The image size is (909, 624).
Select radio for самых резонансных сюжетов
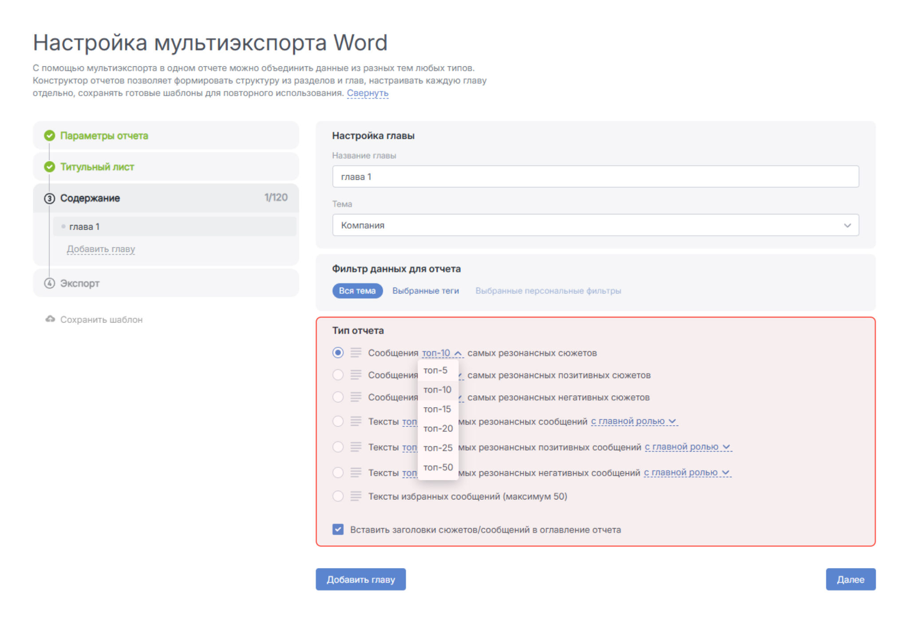tap(338, 353)
